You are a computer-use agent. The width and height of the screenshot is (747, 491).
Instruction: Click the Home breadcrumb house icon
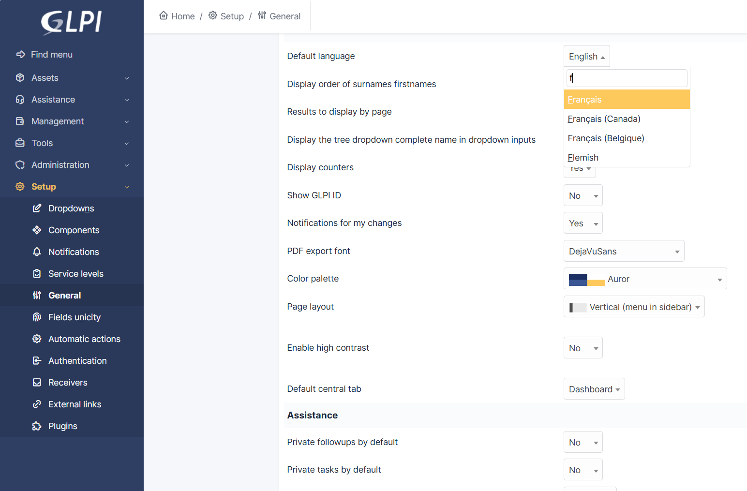pos(164,15)
